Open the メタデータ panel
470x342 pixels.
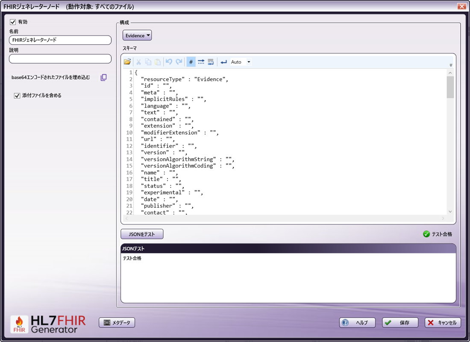pyautogui.click(x=116, y=323)
